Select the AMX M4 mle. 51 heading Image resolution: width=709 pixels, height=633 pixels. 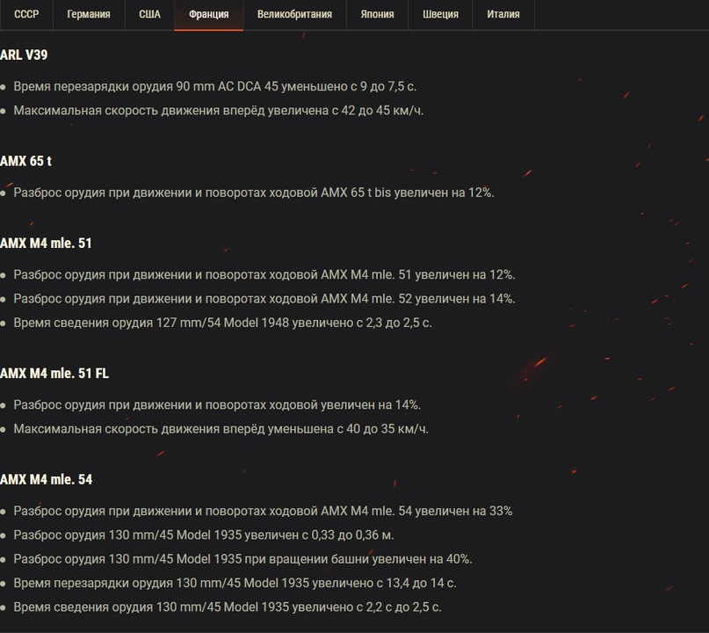[46, 244]
